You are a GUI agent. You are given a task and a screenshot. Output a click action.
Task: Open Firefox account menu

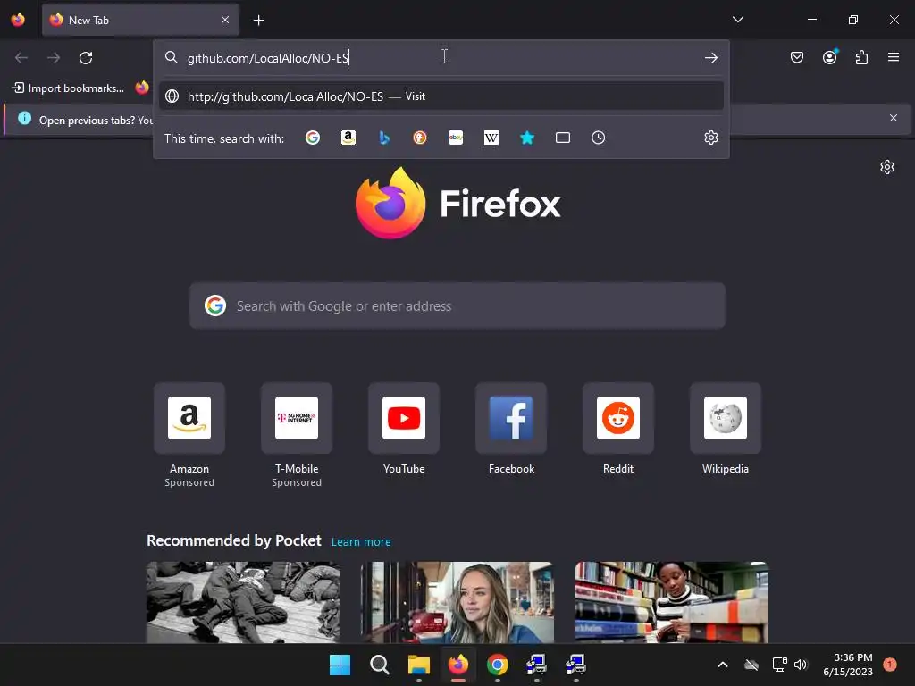point(829,57)
